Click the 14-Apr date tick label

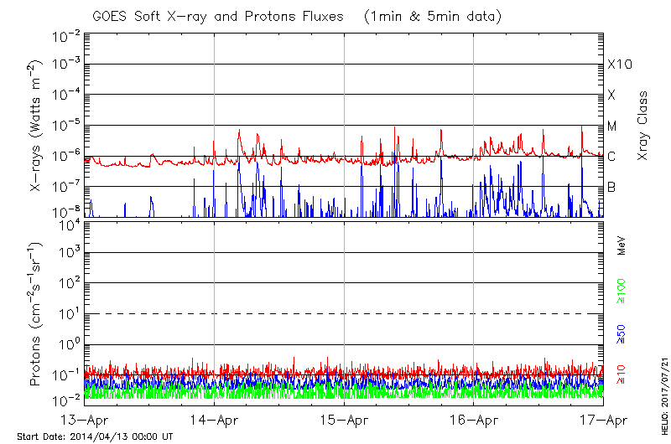215,421
